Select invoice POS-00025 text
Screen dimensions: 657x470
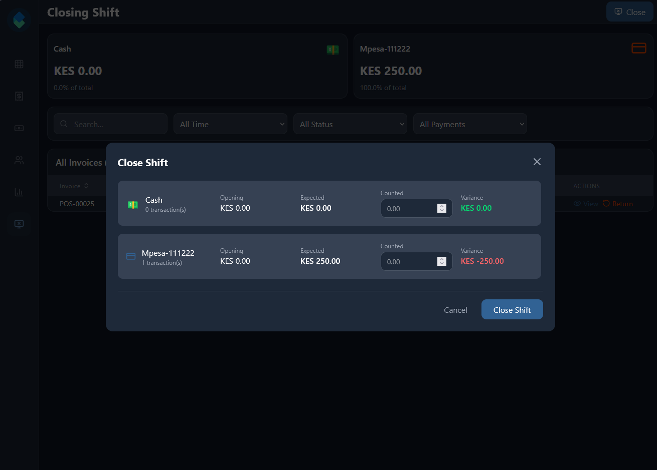tap(77, 204)
